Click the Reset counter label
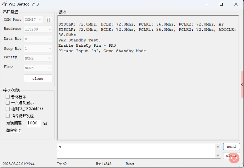Image resolution: width=244 pixels, height=168 pixels. [130, 164]
